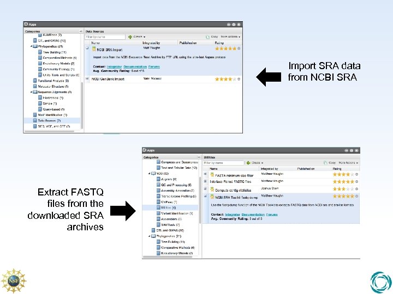Screen dimensions: 393x294
Task: Click the filter by name field in the Utilities window
Action: coord(223,163)
